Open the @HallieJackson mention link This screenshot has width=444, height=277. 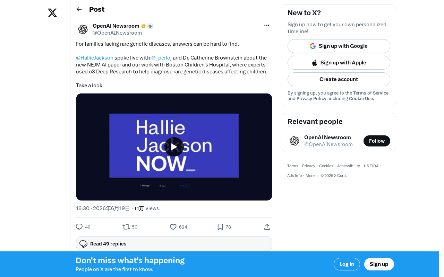coord(95,58)
